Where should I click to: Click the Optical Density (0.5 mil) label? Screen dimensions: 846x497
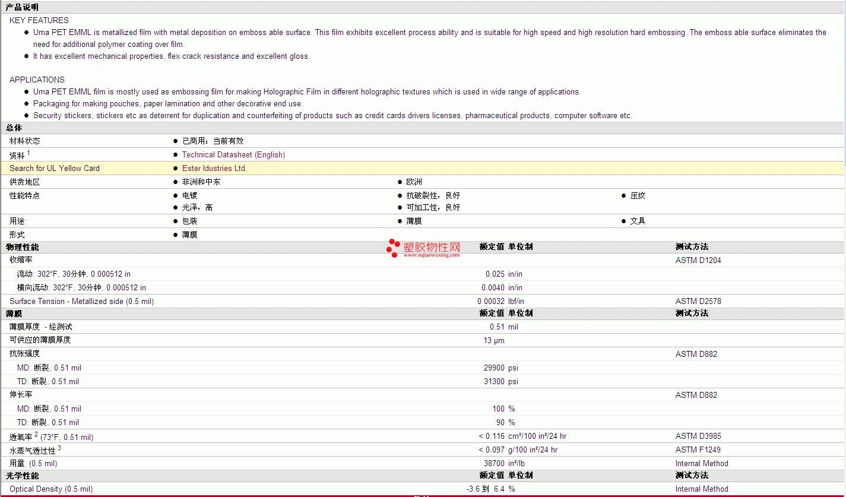click(51, 489)
